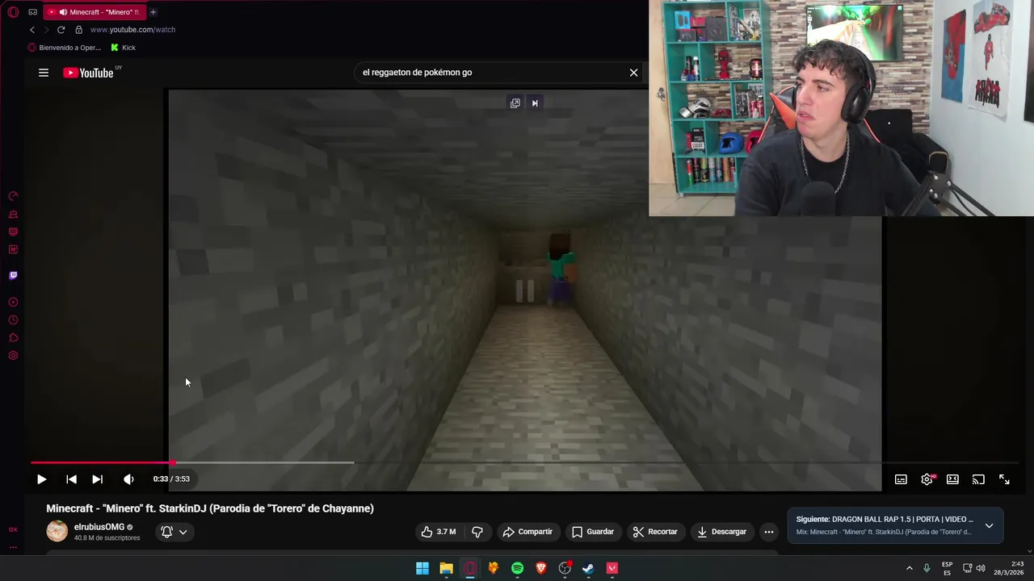Cast video to a TV device
Screen dimensions: 1034x581
tap(978, 479)
